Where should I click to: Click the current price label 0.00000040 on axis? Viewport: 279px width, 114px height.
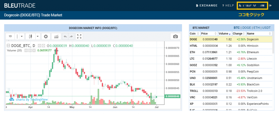[172, 96]
